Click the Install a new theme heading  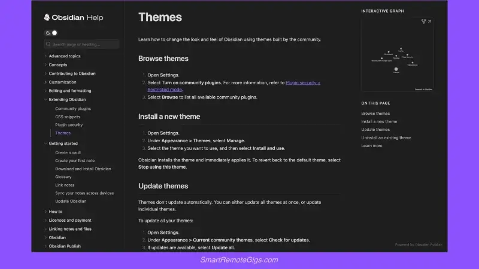point(169,117)
